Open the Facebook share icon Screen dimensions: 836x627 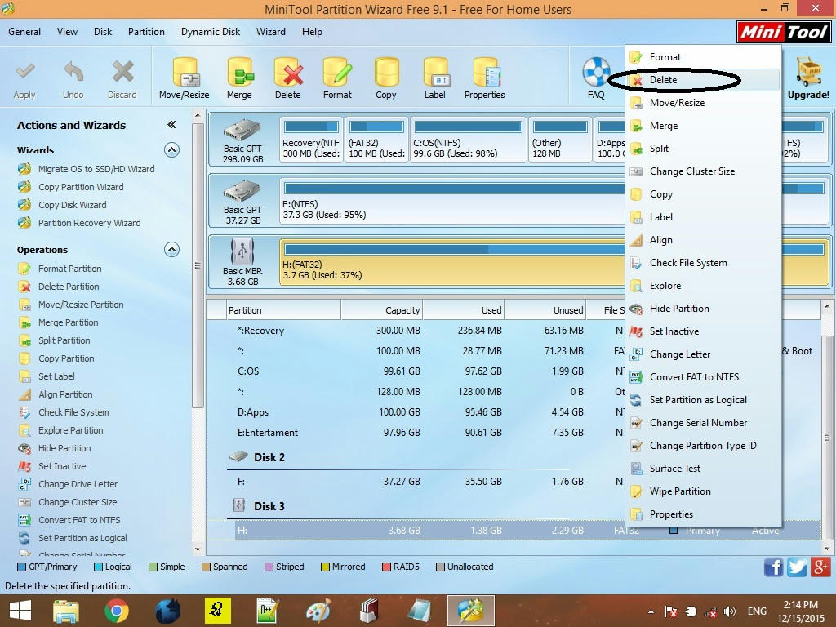[774, 567]
